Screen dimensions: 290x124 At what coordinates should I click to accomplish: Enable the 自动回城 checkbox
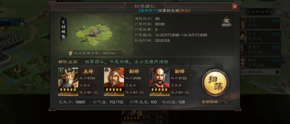[226, 101]
